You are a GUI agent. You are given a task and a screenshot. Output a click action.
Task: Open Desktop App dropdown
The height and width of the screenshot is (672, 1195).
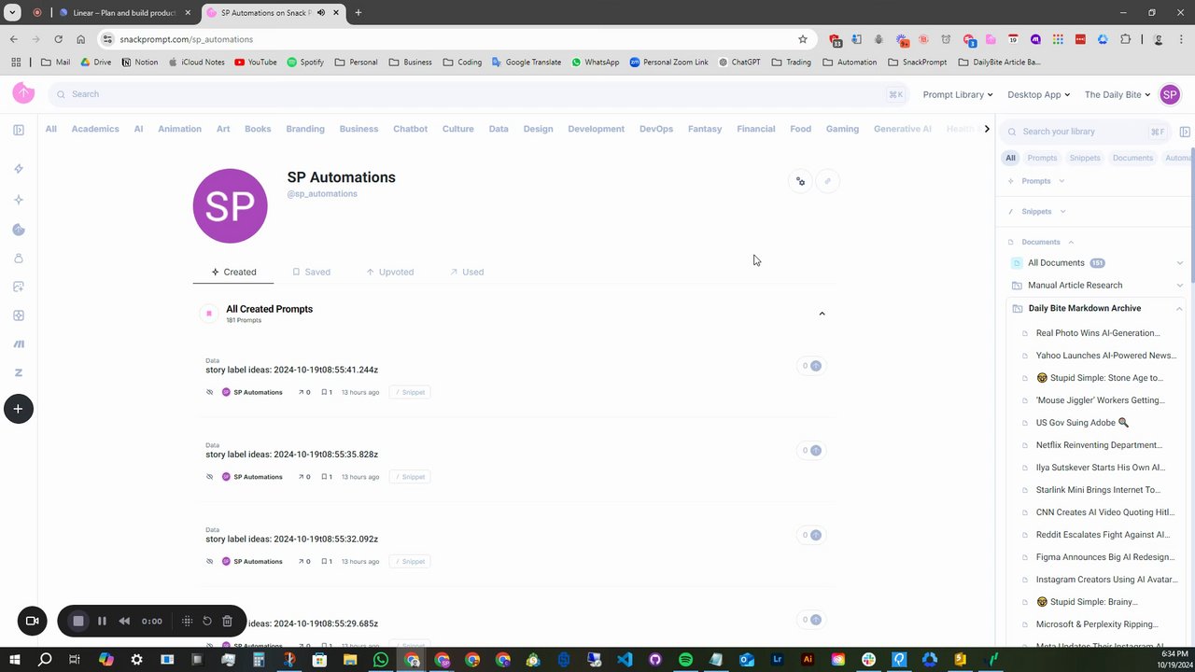pos(1039,94)
